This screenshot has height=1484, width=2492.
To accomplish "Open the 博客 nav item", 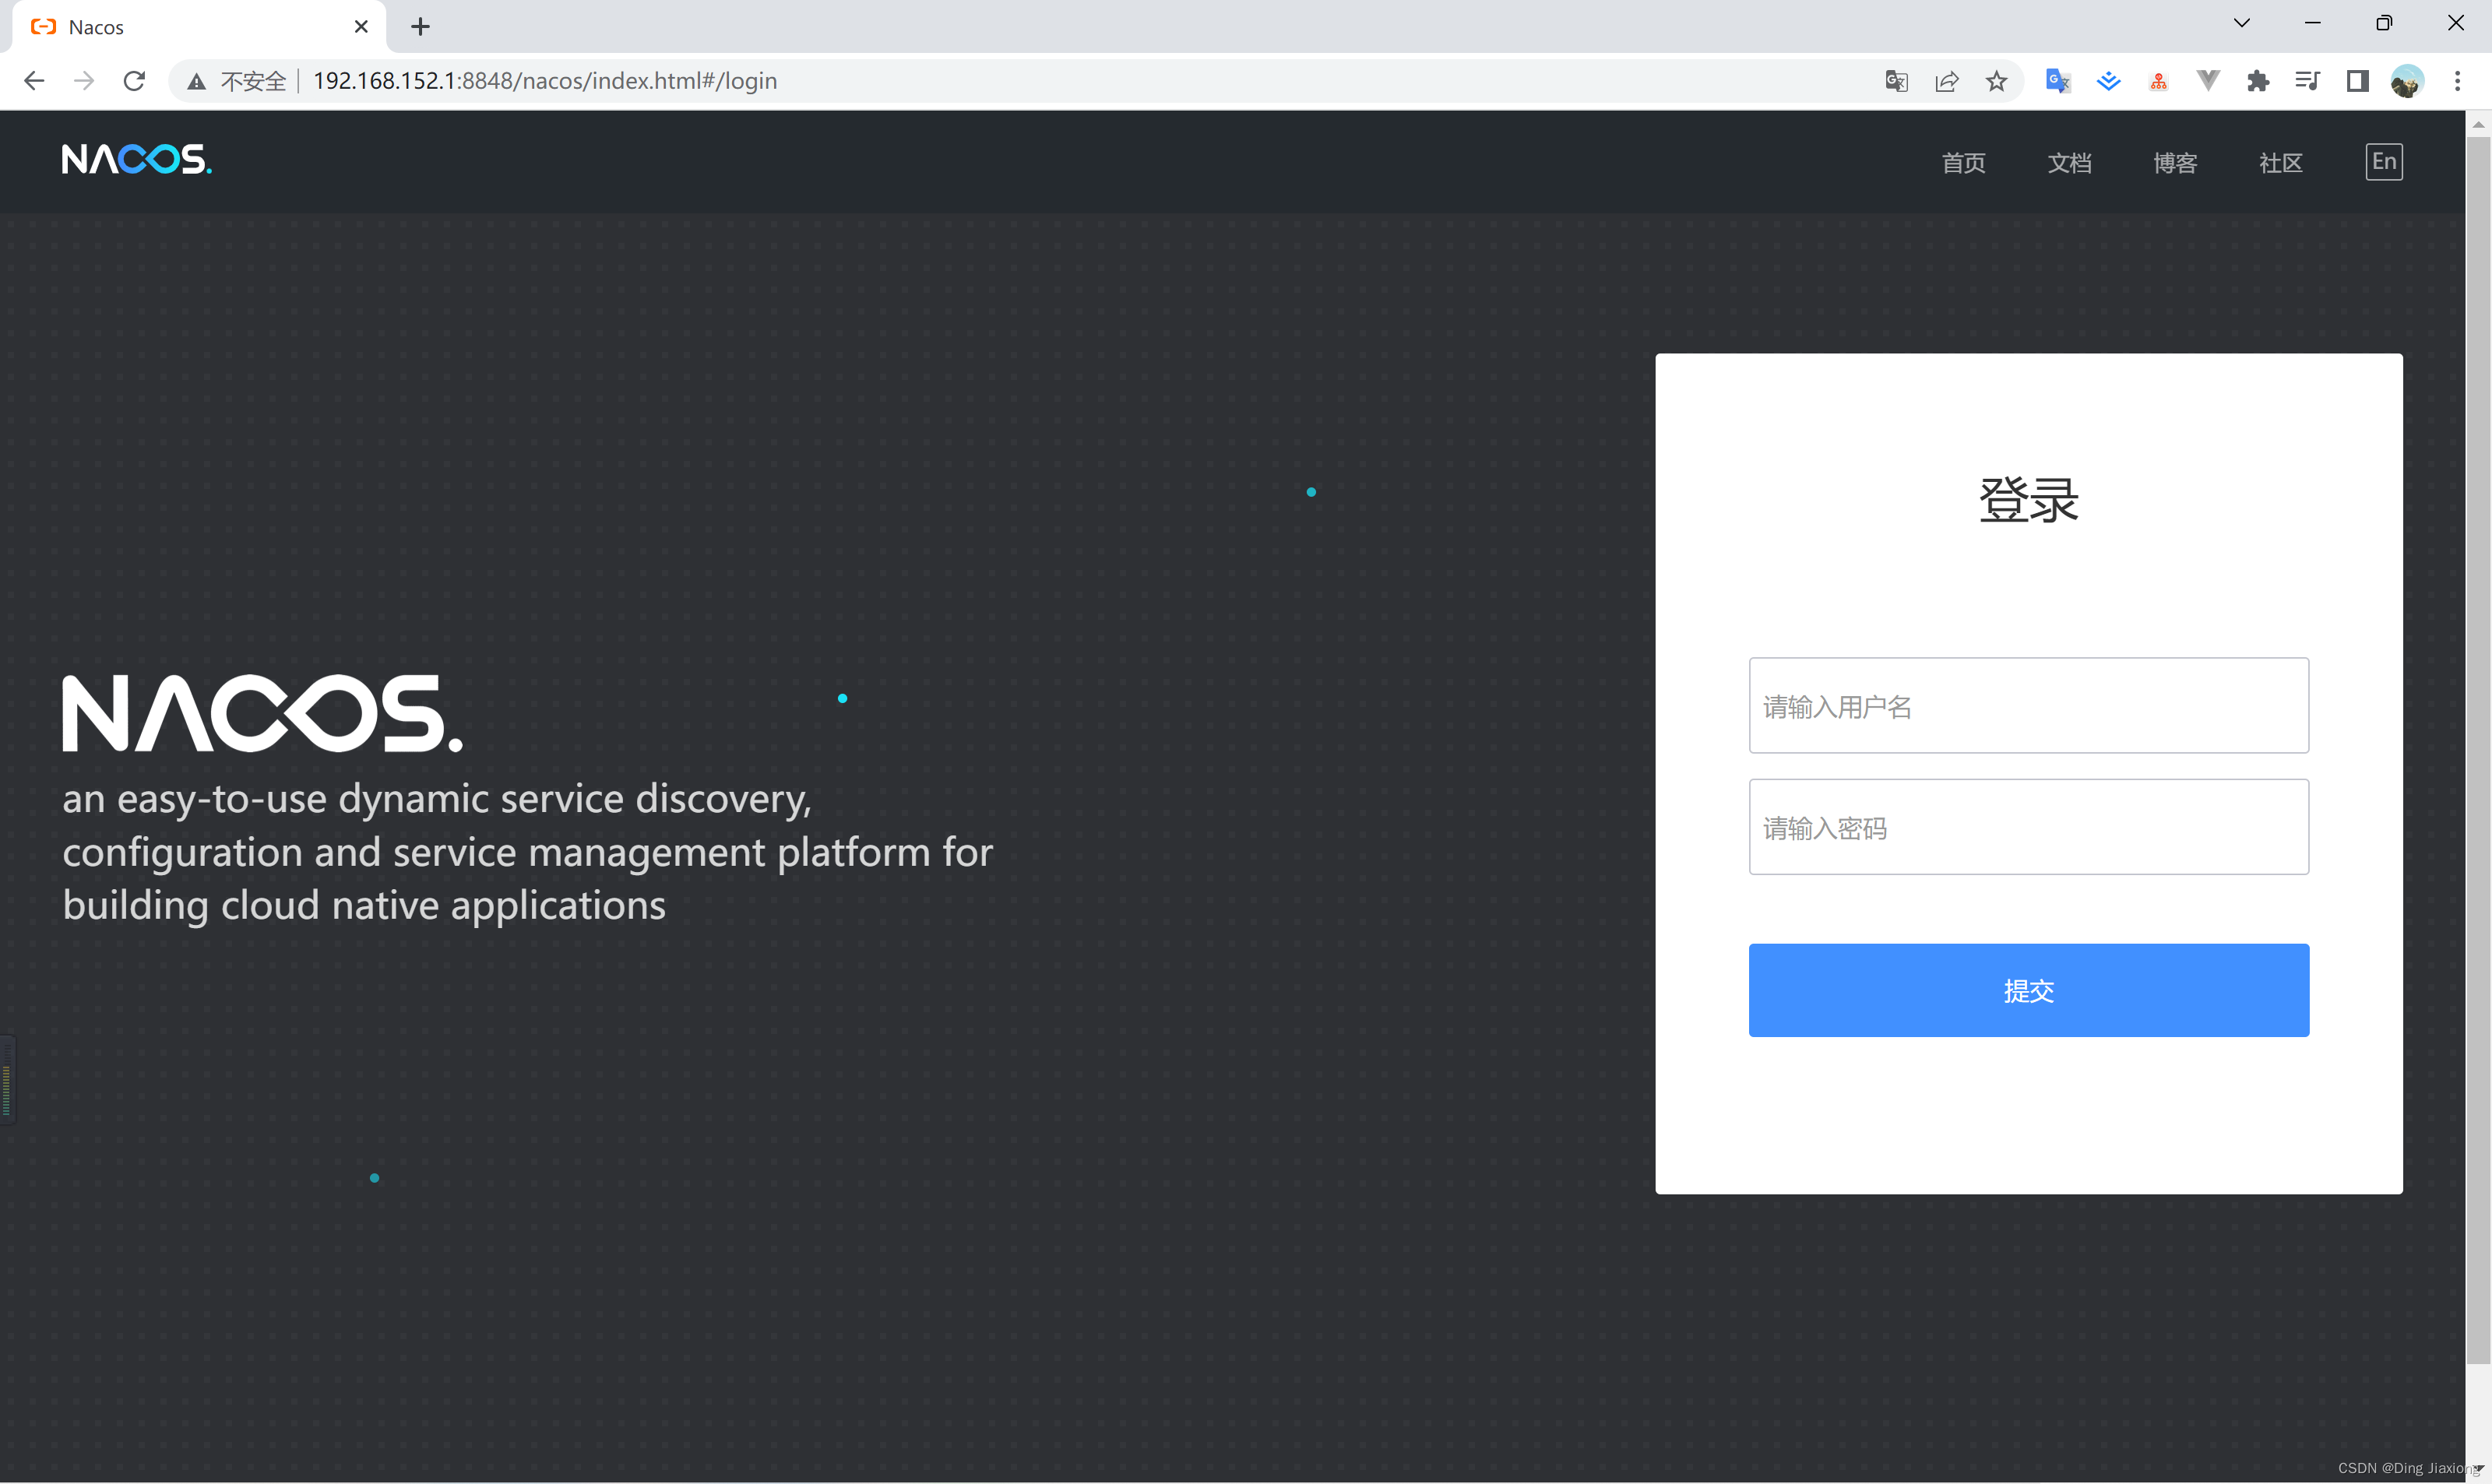I will click(x=2175, y=162).
